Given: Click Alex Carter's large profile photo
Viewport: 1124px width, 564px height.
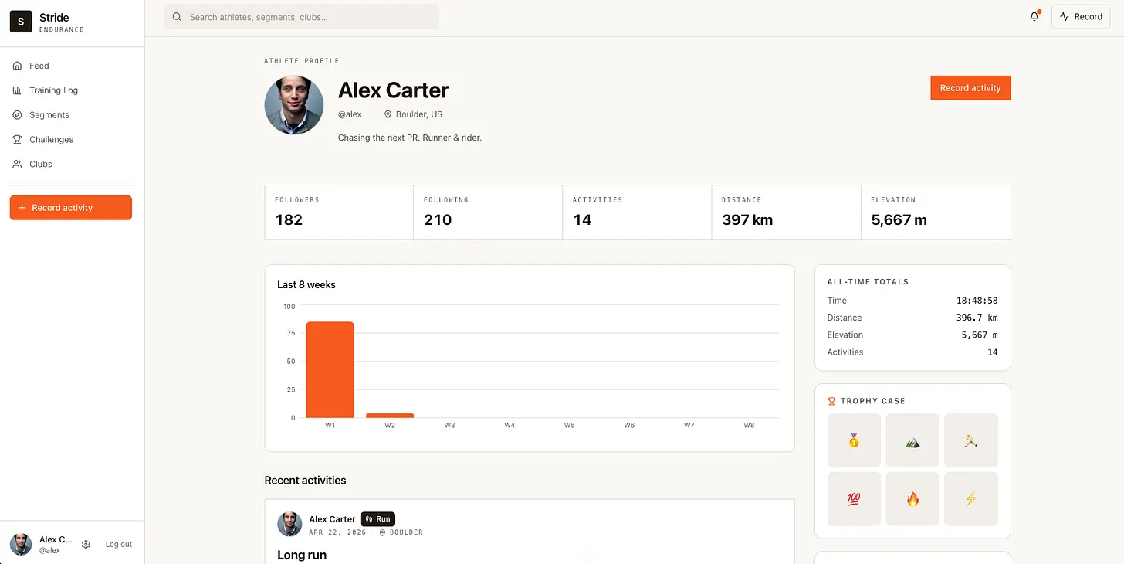Looking at the screenshot, I should click(x=294, y=105).
